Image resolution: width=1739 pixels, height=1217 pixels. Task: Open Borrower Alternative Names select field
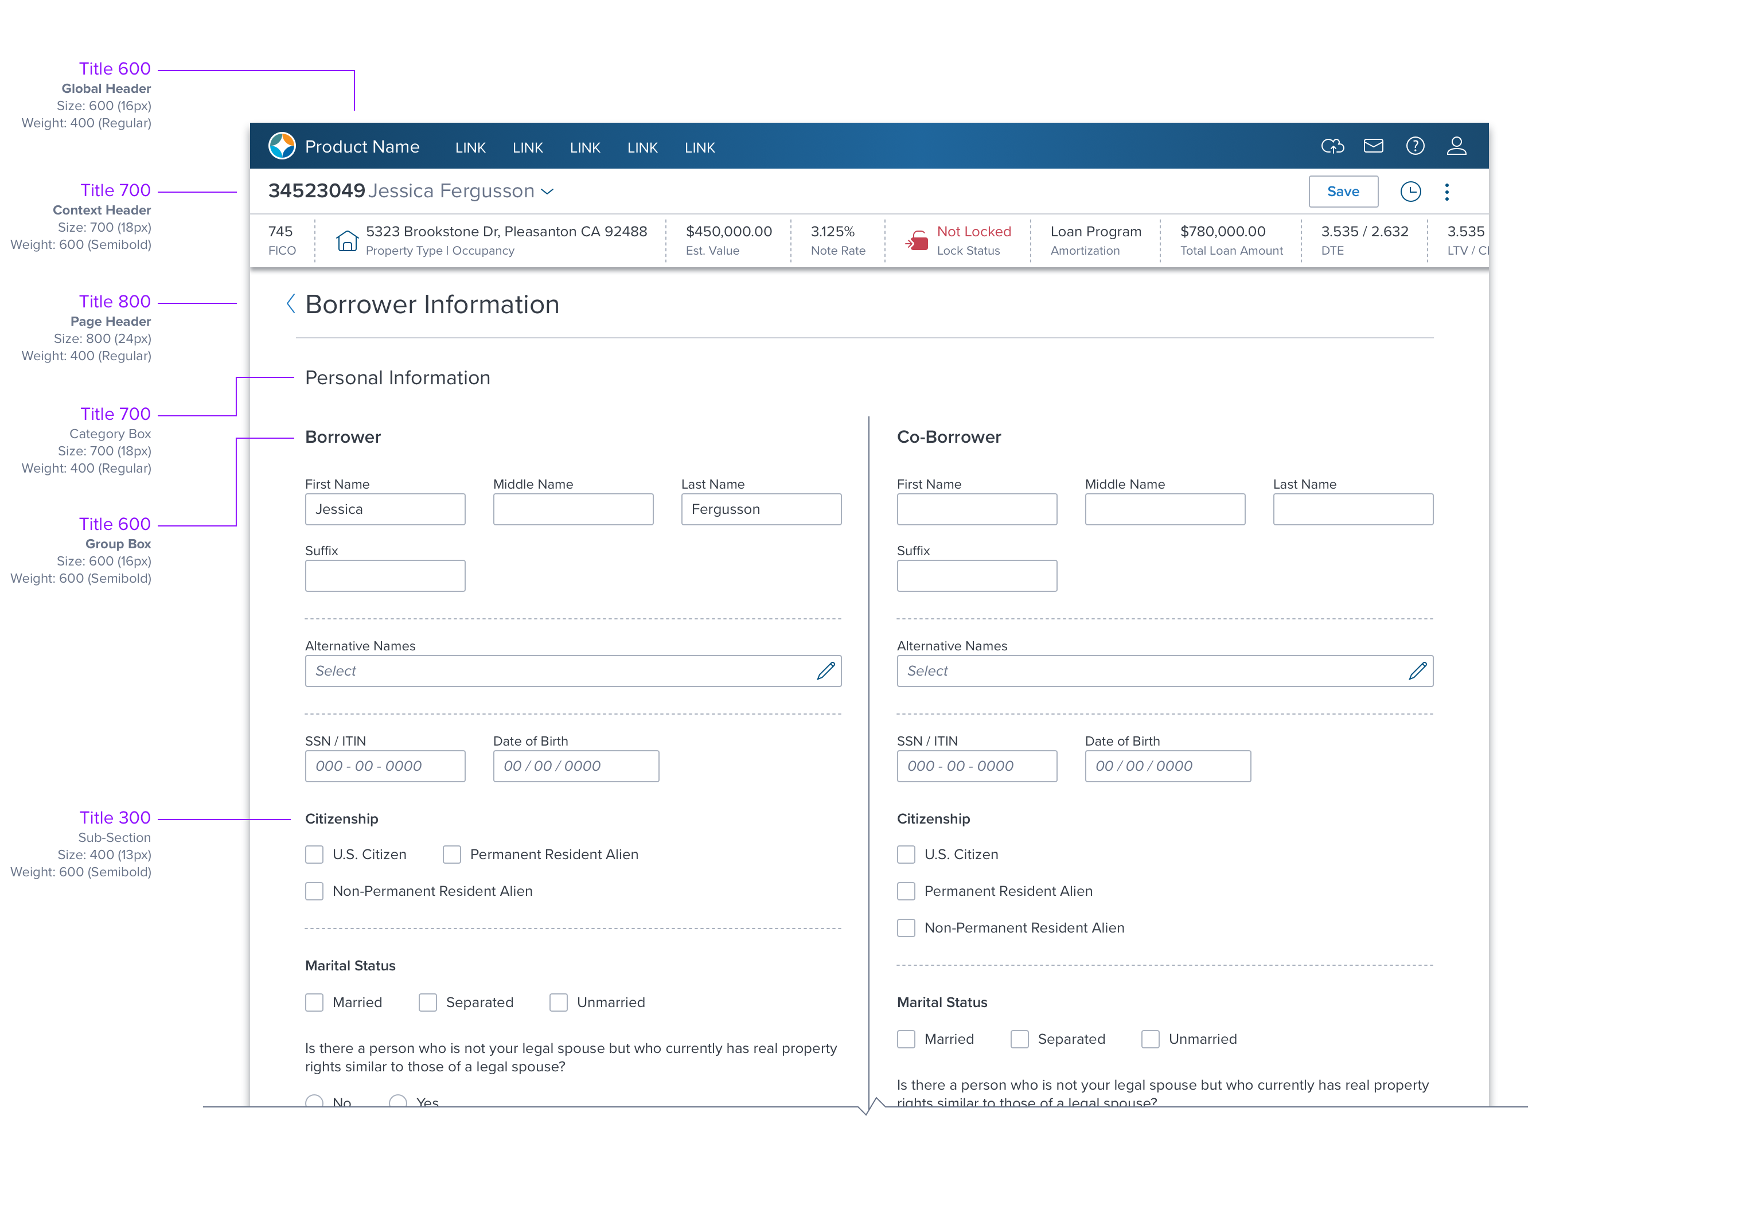[572, 670]
